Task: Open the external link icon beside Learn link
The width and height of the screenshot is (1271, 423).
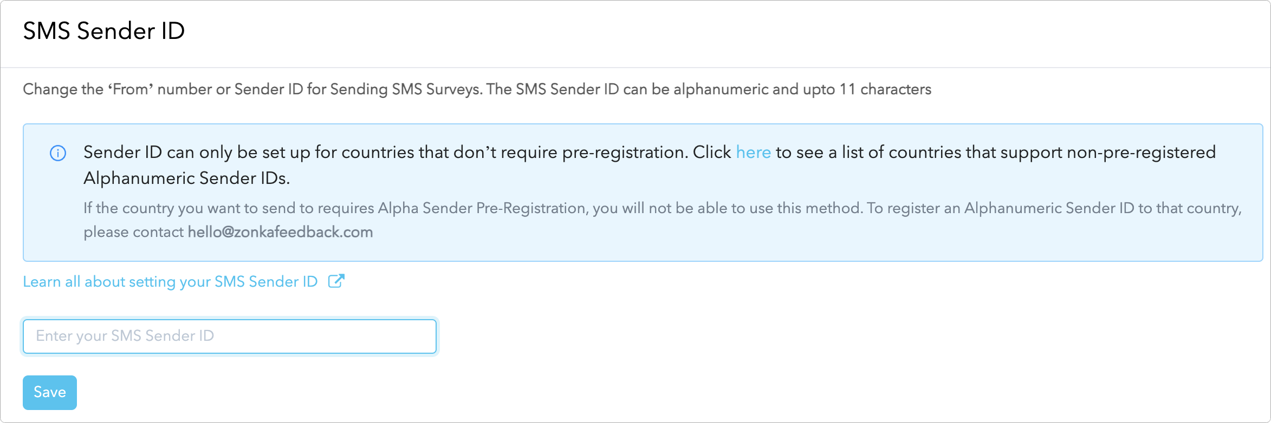Action: point(336,281)
